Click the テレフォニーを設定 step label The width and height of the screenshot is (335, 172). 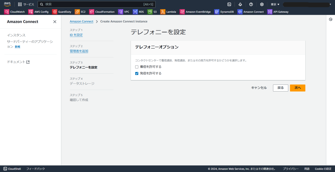(83, 67)
